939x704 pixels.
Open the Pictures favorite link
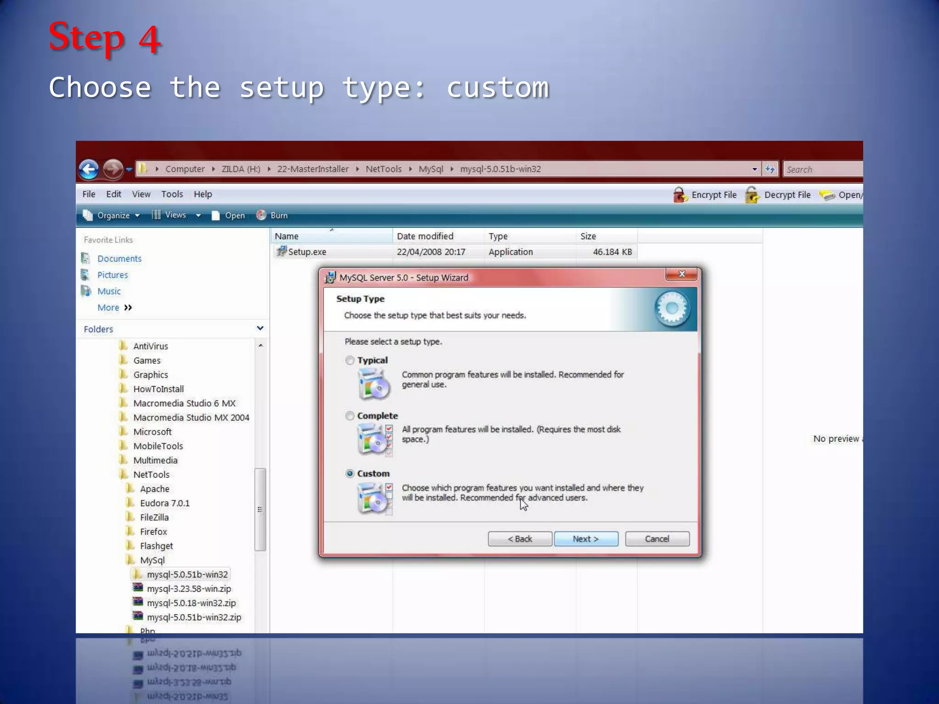click(112, 275)
